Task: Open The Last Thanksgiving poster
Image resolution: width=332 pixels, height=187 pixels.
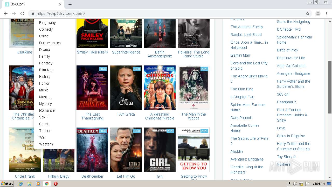Action: click(x=92, y=88)
